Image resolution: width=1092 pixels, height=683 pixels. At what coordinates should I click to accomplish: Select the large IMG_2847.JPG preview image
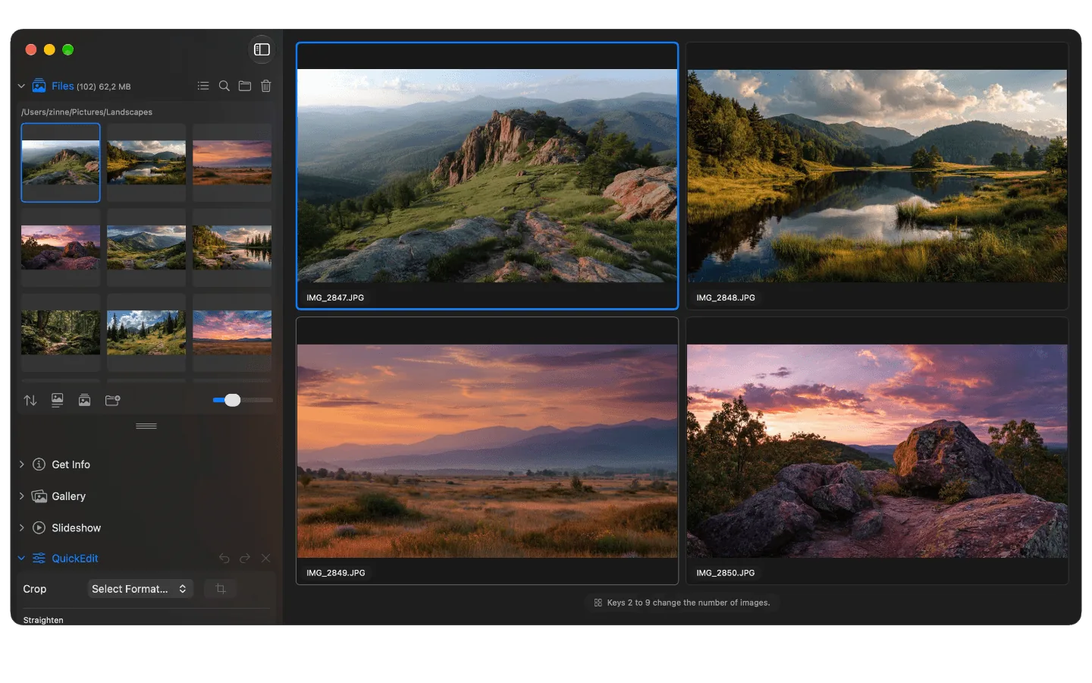pyautogui.click(x=487, y=176)
